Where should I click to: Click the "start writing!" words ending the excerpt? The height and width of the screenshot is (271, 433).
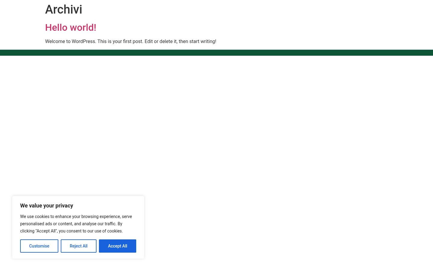click(x=203, y=42)
